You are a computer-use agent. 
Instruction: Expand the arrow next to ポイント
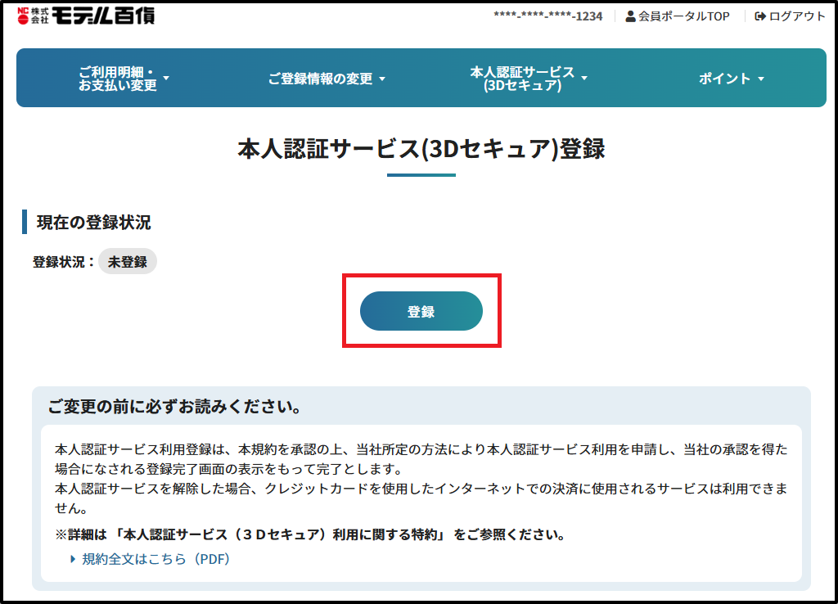761,79
